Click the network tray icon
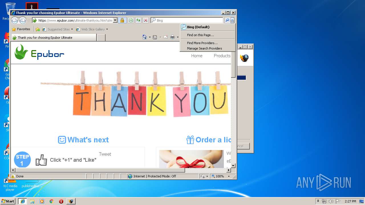Screen dimensions: 365x205 pyautogui.click(x=324, y=201)
